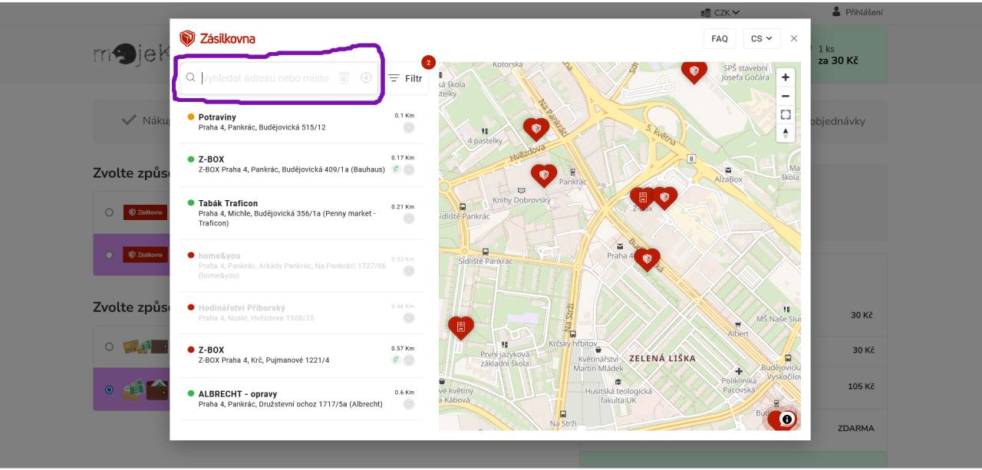
Task: Click the magnifier search icon in Zásilkovna widget
Action: pos(190,77)
